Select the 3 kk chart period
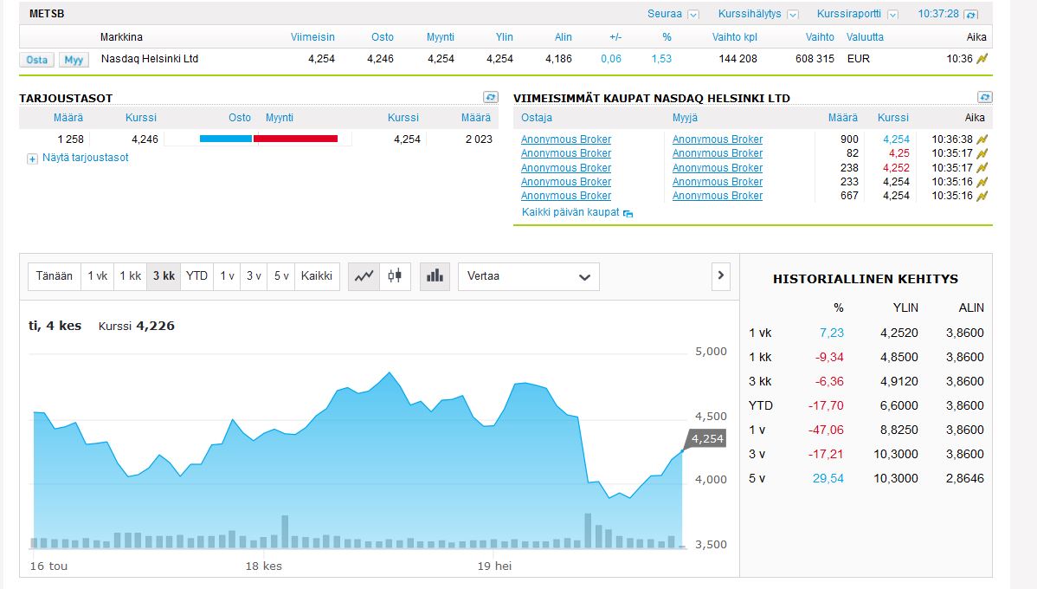The height and width of the screenshot is (589, 1037). coord(164,276)
